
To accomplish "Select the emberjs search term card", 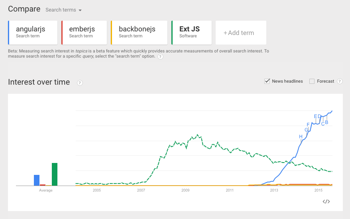I will pyautogui.click(x=84, y=33).
